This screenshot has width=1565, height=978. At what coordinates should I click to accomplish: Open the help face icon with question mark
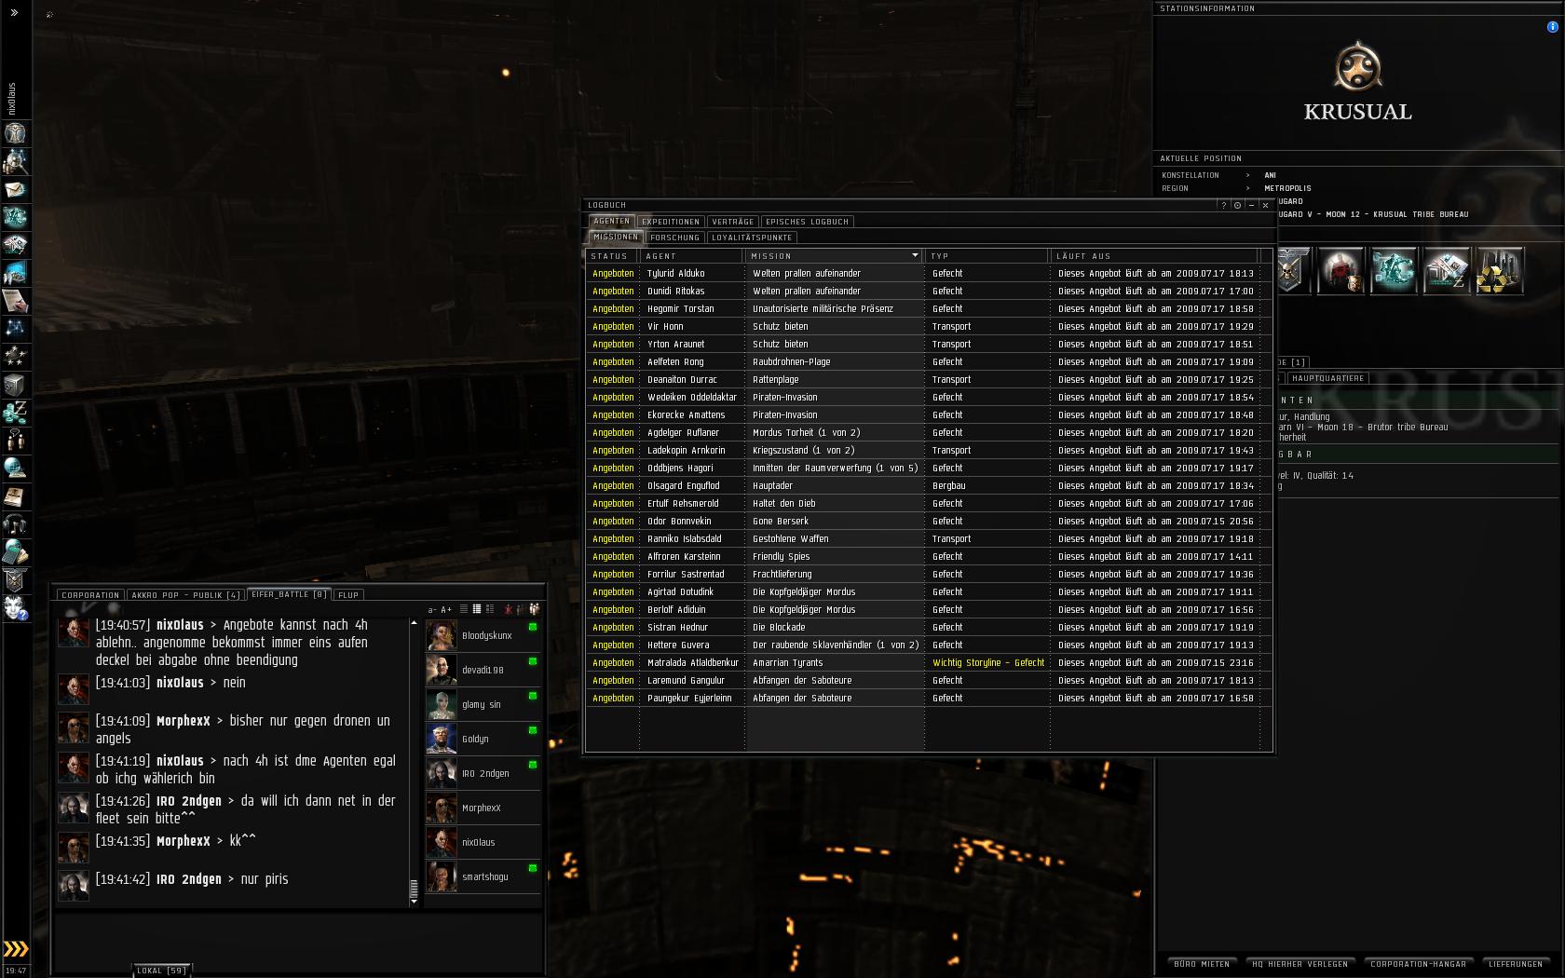point(15,608)
